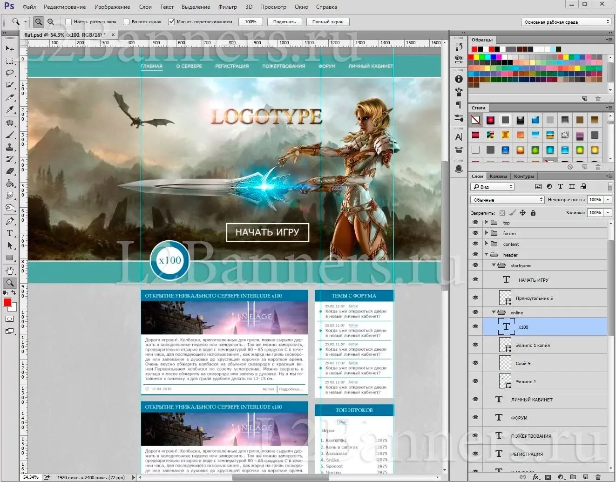Switch to the 'Контуры' tab
Image resolution: width=616 pixels, height=482 pixels.
coord(524,176)
